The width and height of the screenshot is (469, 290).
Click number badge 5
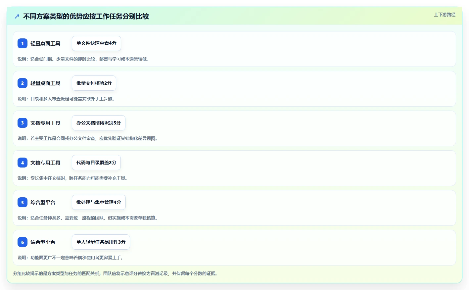tap(23, 202)
